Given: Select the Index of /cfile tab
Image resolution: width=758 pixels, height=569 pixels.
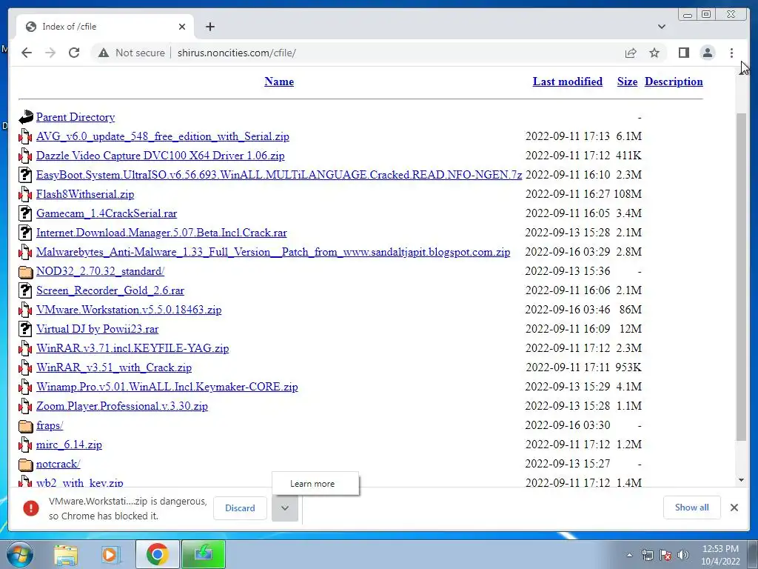Looking at the screenshot, I should 105,27.
